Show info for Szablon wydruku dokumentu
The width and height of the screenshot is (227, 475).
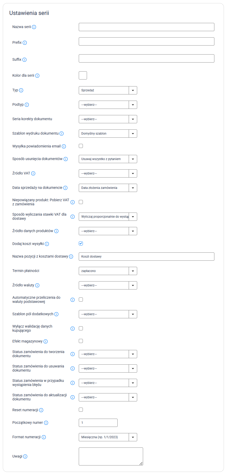(62, 134)
